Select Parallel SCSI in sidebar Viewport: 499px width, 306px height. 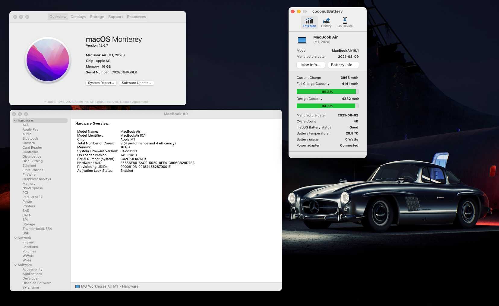pos(33,197)
